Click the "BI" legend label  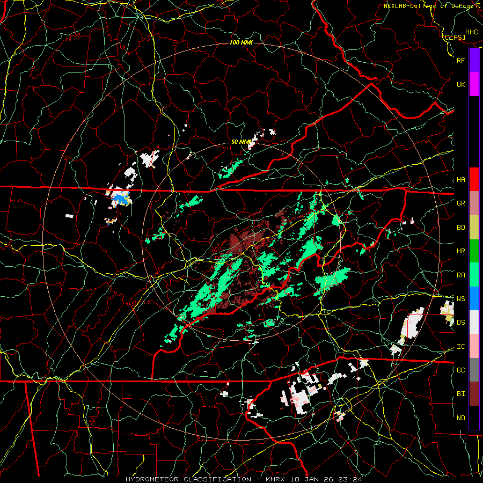click(x=460, y=394)
